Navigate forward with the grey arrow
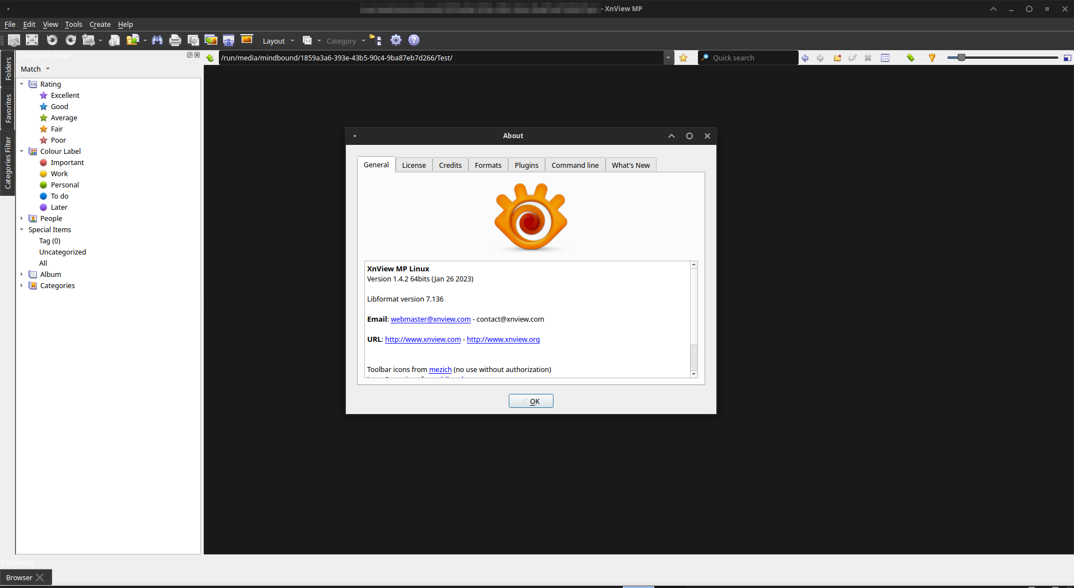 pyautogui.click(x=820, y=58)
